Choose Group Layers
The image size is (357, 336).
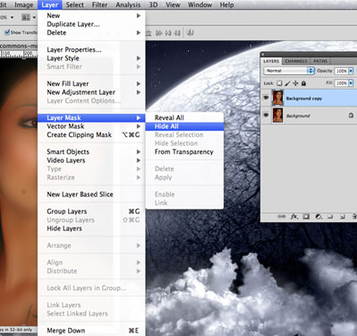coord(91,211)
